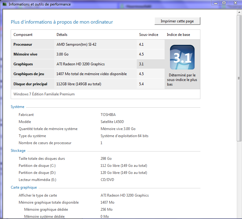Image resolution: width=242 pixels, height=219 pixels.
Task: Click the Indice de base column header
Action: click(178, 35)
